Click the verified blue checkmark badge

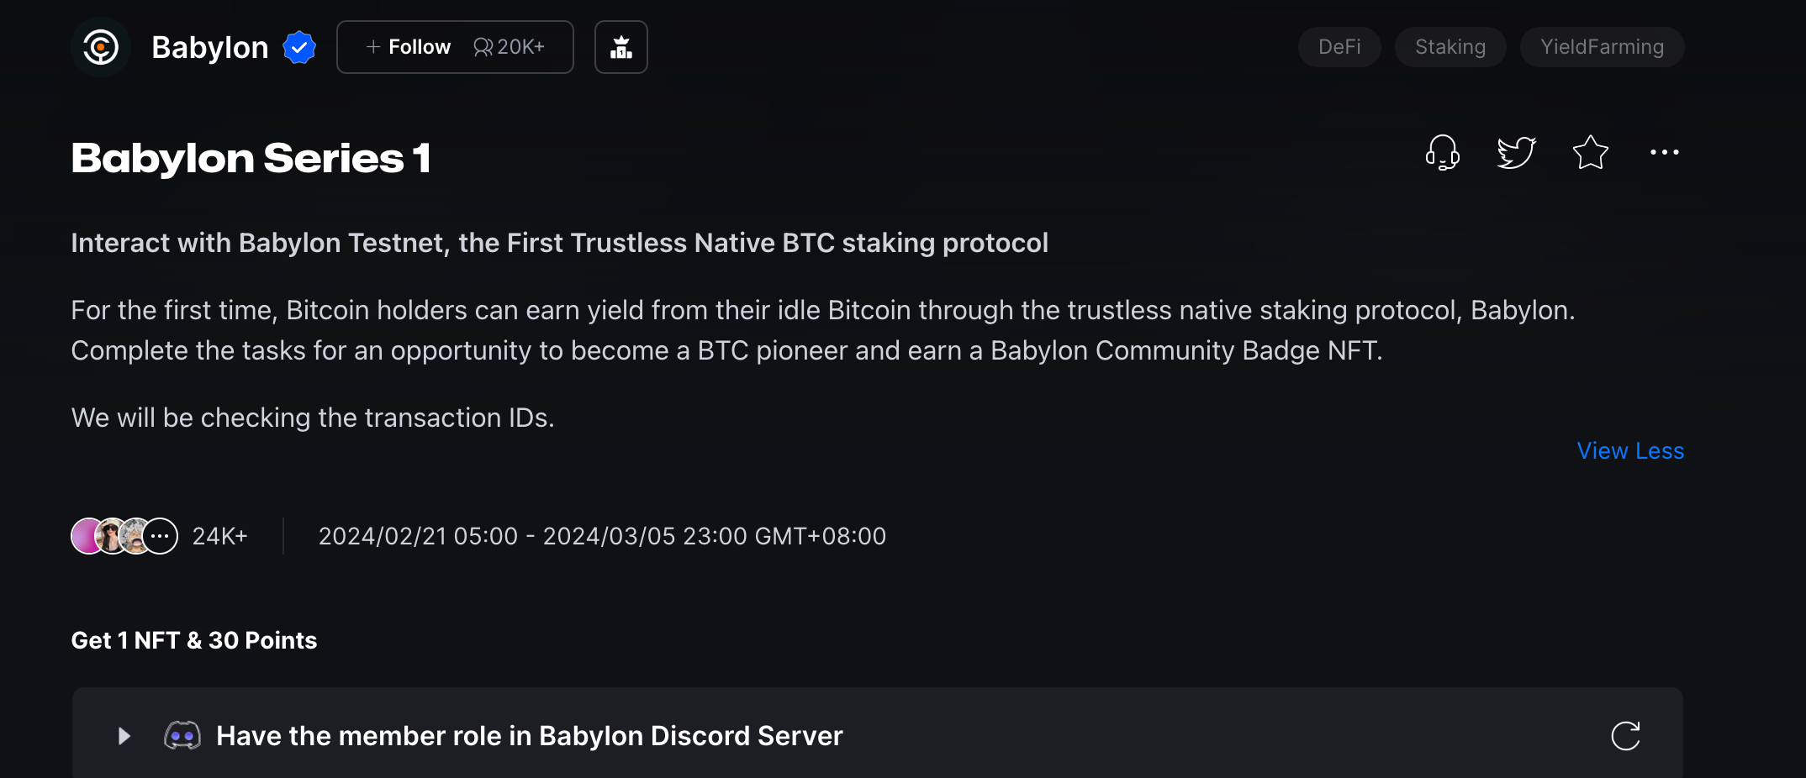pyautogui.click(x=299, y=47)
